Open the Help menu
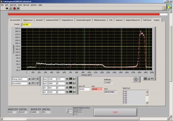Image resolution: width=173 pixels, height=121 pixels. 40,5
